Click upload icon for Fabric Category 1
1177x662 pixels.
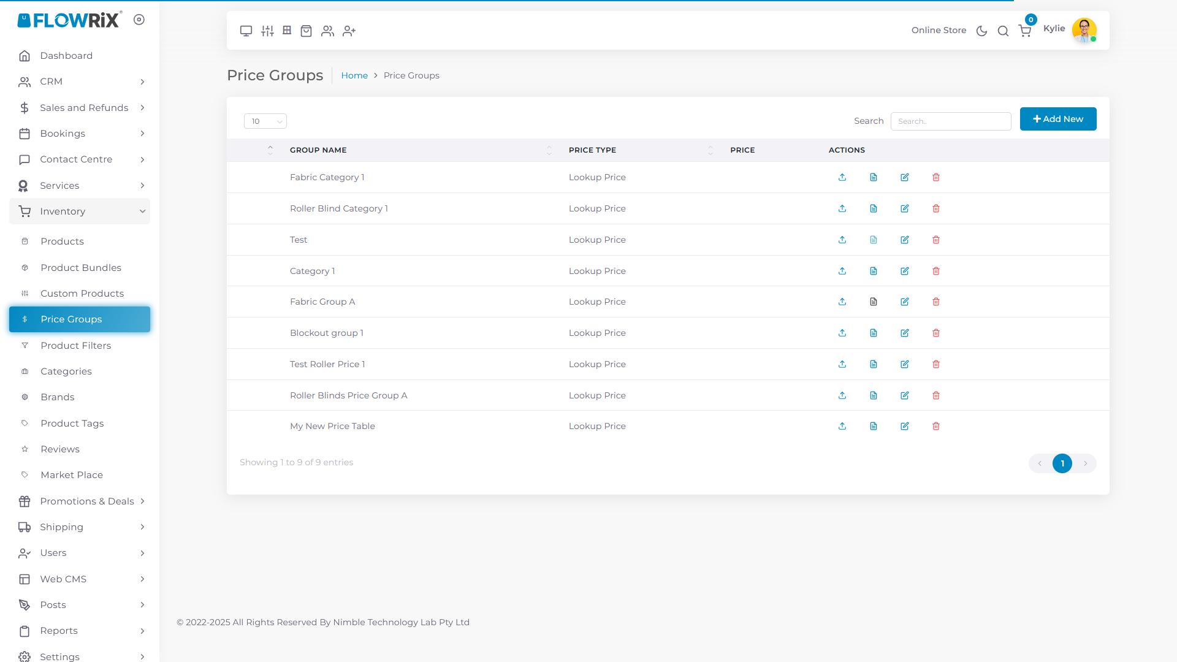point(842,177)
